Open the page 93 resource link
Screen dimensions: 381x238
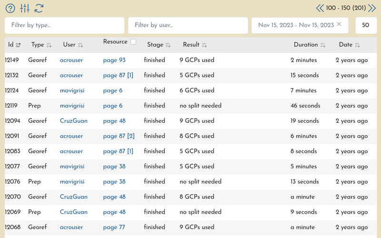coord(114,60)
